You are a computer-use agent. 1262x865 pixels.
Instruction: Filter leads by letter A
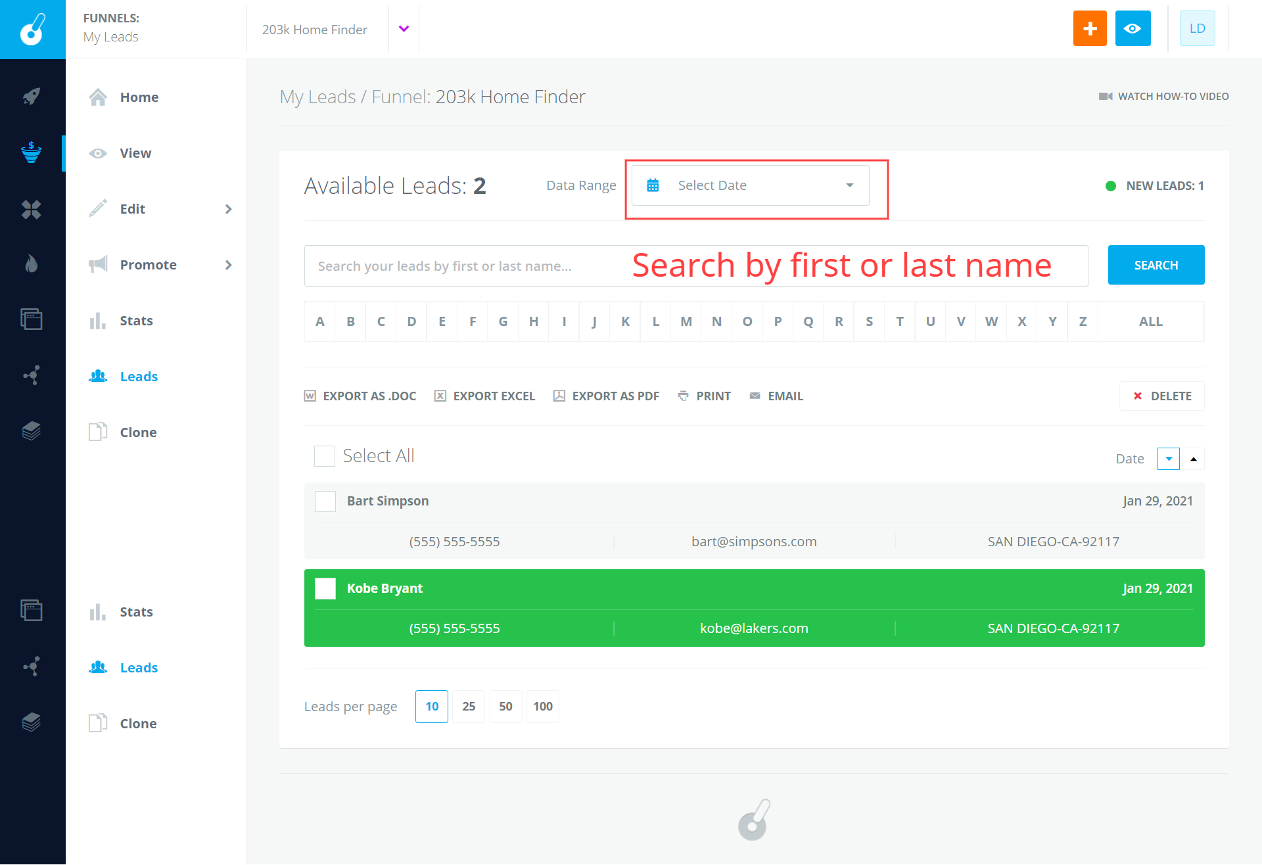point(320,321)
